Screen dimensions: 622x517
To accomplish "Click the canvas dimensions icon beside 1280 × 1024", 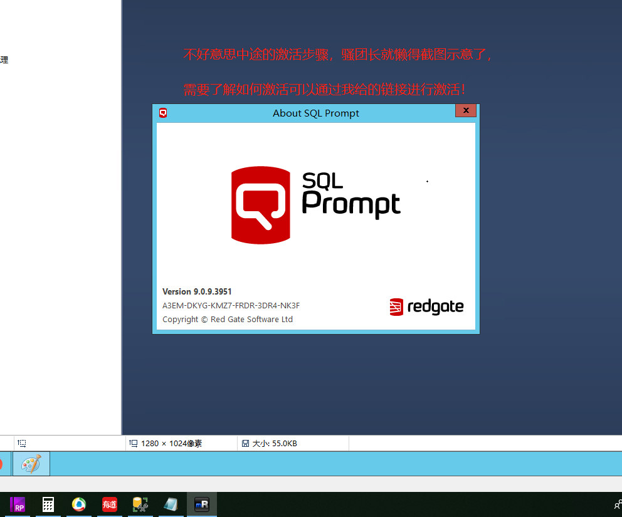I will (x=134, y=443).
